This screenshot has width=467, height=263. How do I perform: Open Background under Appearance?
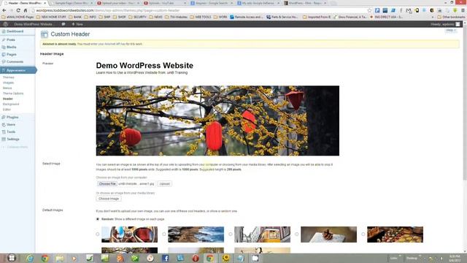coord(11,104)
